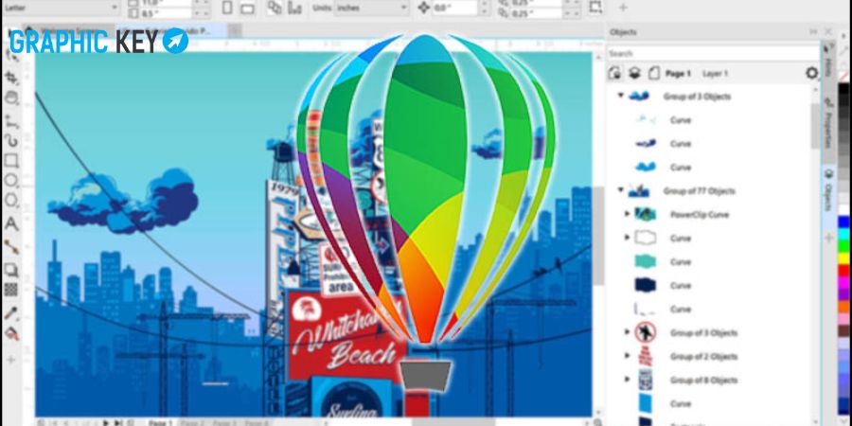The width and height of the screenshot is (852, 426).
Task: Click the Objects panel Search field
Action: click(713, 53)
